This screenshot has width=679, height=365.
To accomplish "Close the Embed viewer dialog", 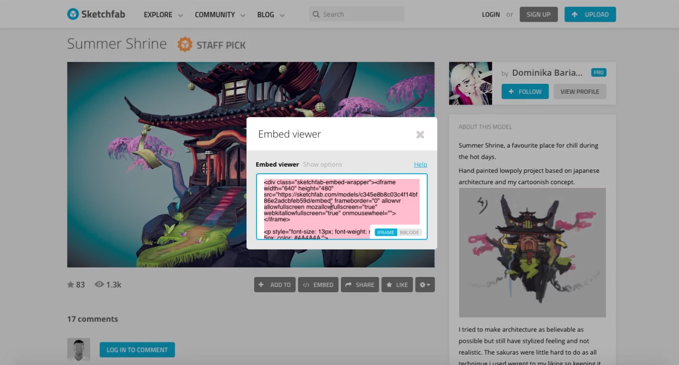I will pyautogui.click(x=420, y=134).
